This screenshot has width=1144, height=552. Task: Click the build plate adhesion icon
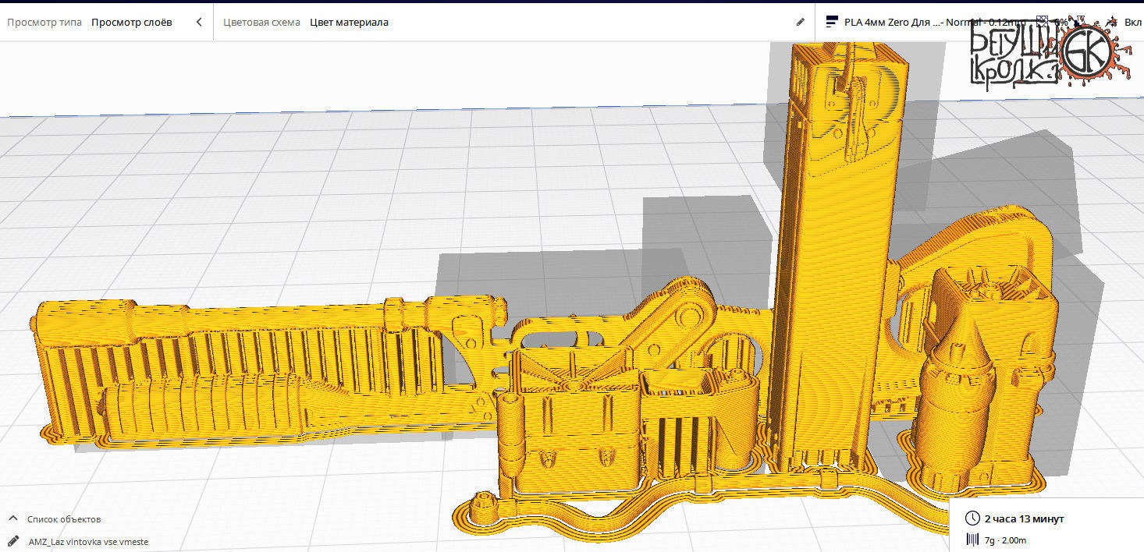pos(1112,22)
